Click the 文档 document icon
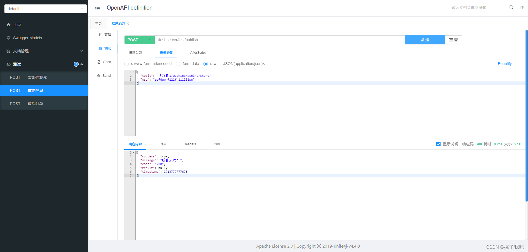 [x=101, y=35]
